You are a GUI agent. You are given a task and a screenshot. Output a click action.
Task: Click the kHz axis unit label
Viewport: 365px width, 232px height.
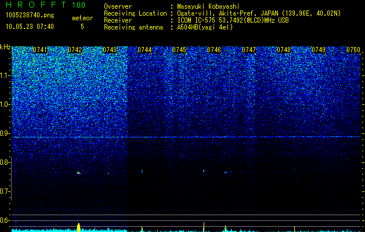pyautogui.click(x=5, y=47)
